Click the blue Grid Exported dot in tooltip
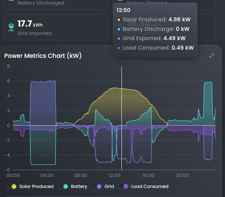225x197 pixels. pos(119,38)
